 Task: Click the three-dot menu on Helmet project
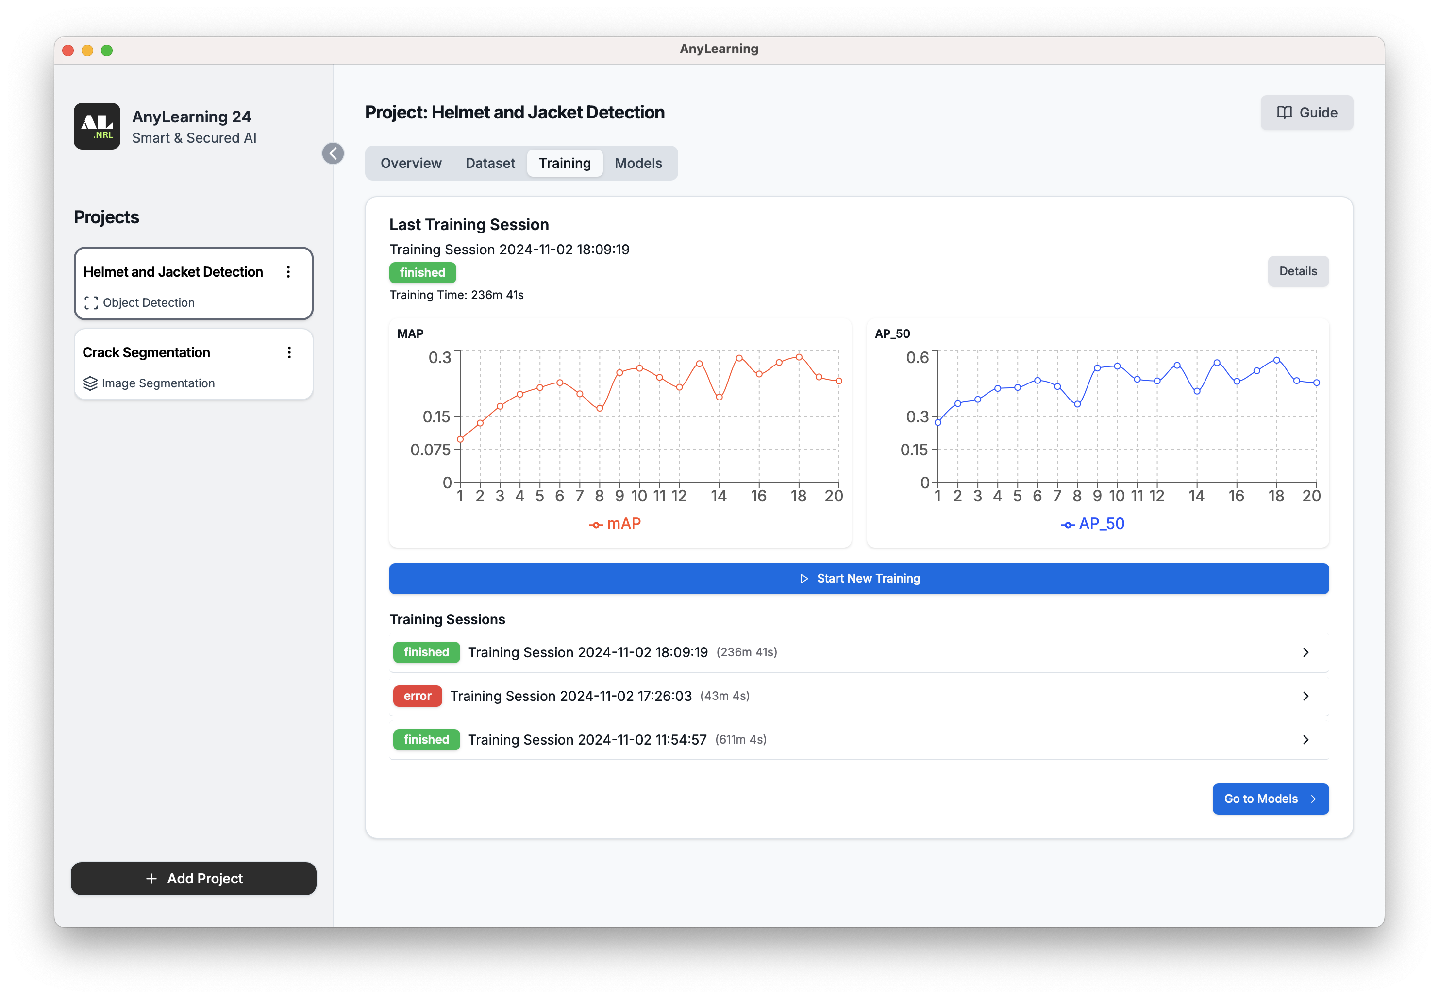290,270
